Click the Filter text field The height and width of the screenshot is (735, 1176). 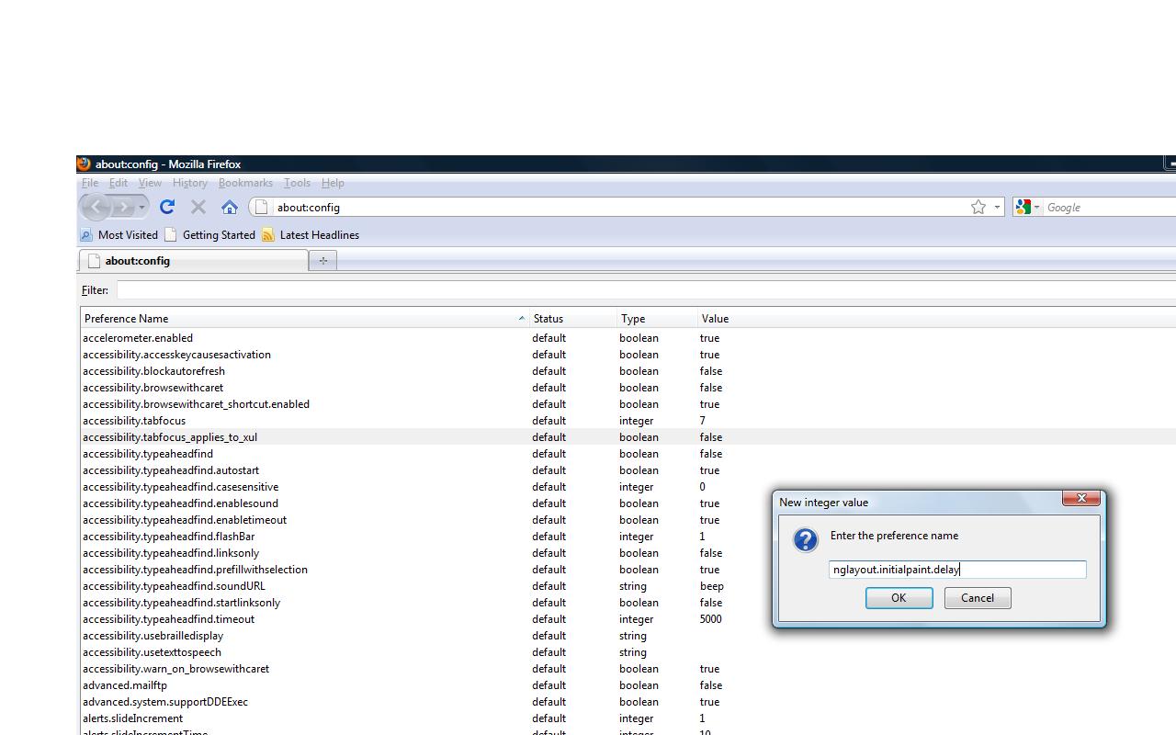click(x=646, y=290)
